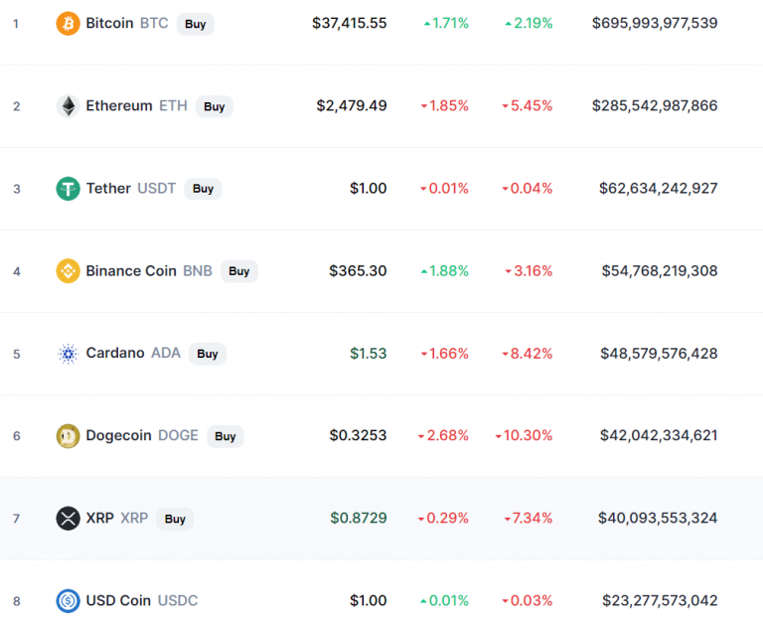Select Ethereum price $2,479.49
This screenshot has width=763, height=623.
[x=352, y=105]
